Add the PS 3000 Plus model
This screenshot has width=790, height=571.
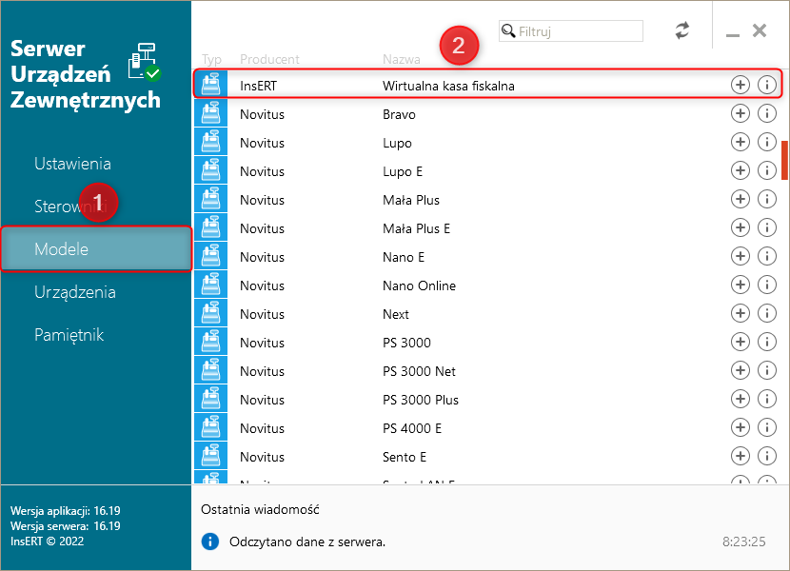(x=741, y=399)
